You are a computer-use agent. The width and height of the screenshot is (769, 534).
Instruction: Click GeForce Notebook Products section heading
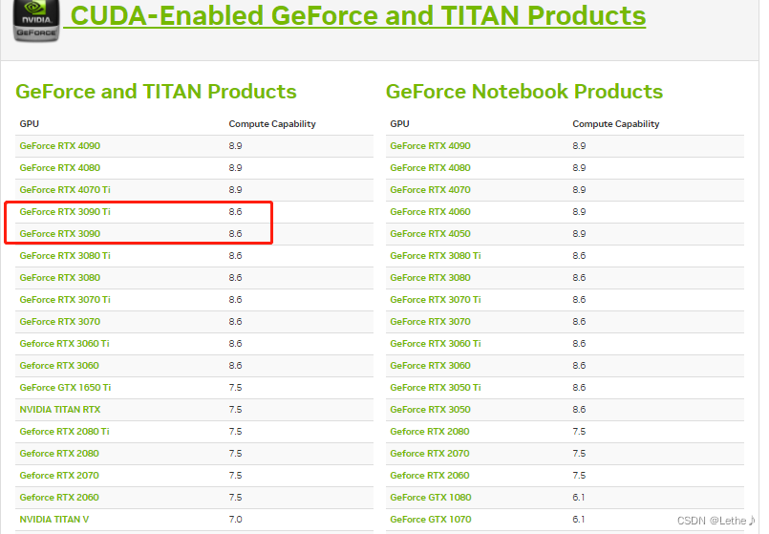524,92
